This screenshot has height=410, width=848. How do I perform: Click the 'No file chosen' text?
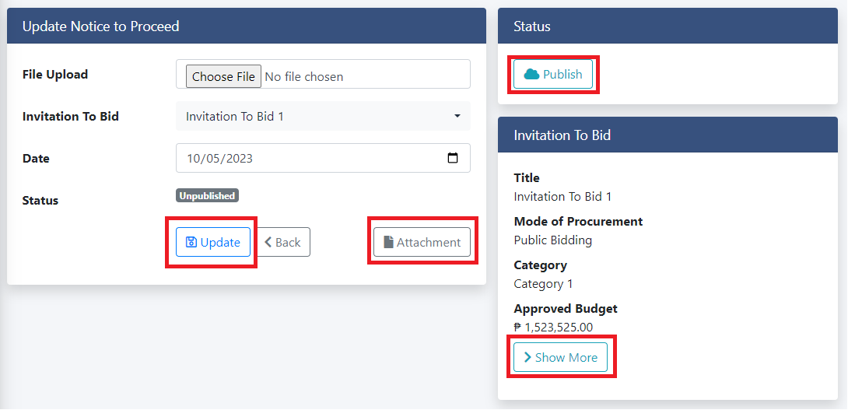click(304, 77)
